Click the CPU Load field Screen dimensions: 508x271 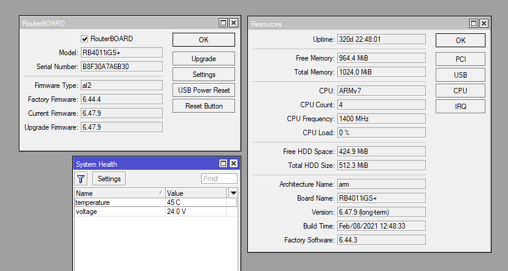[x=382, y=133]
